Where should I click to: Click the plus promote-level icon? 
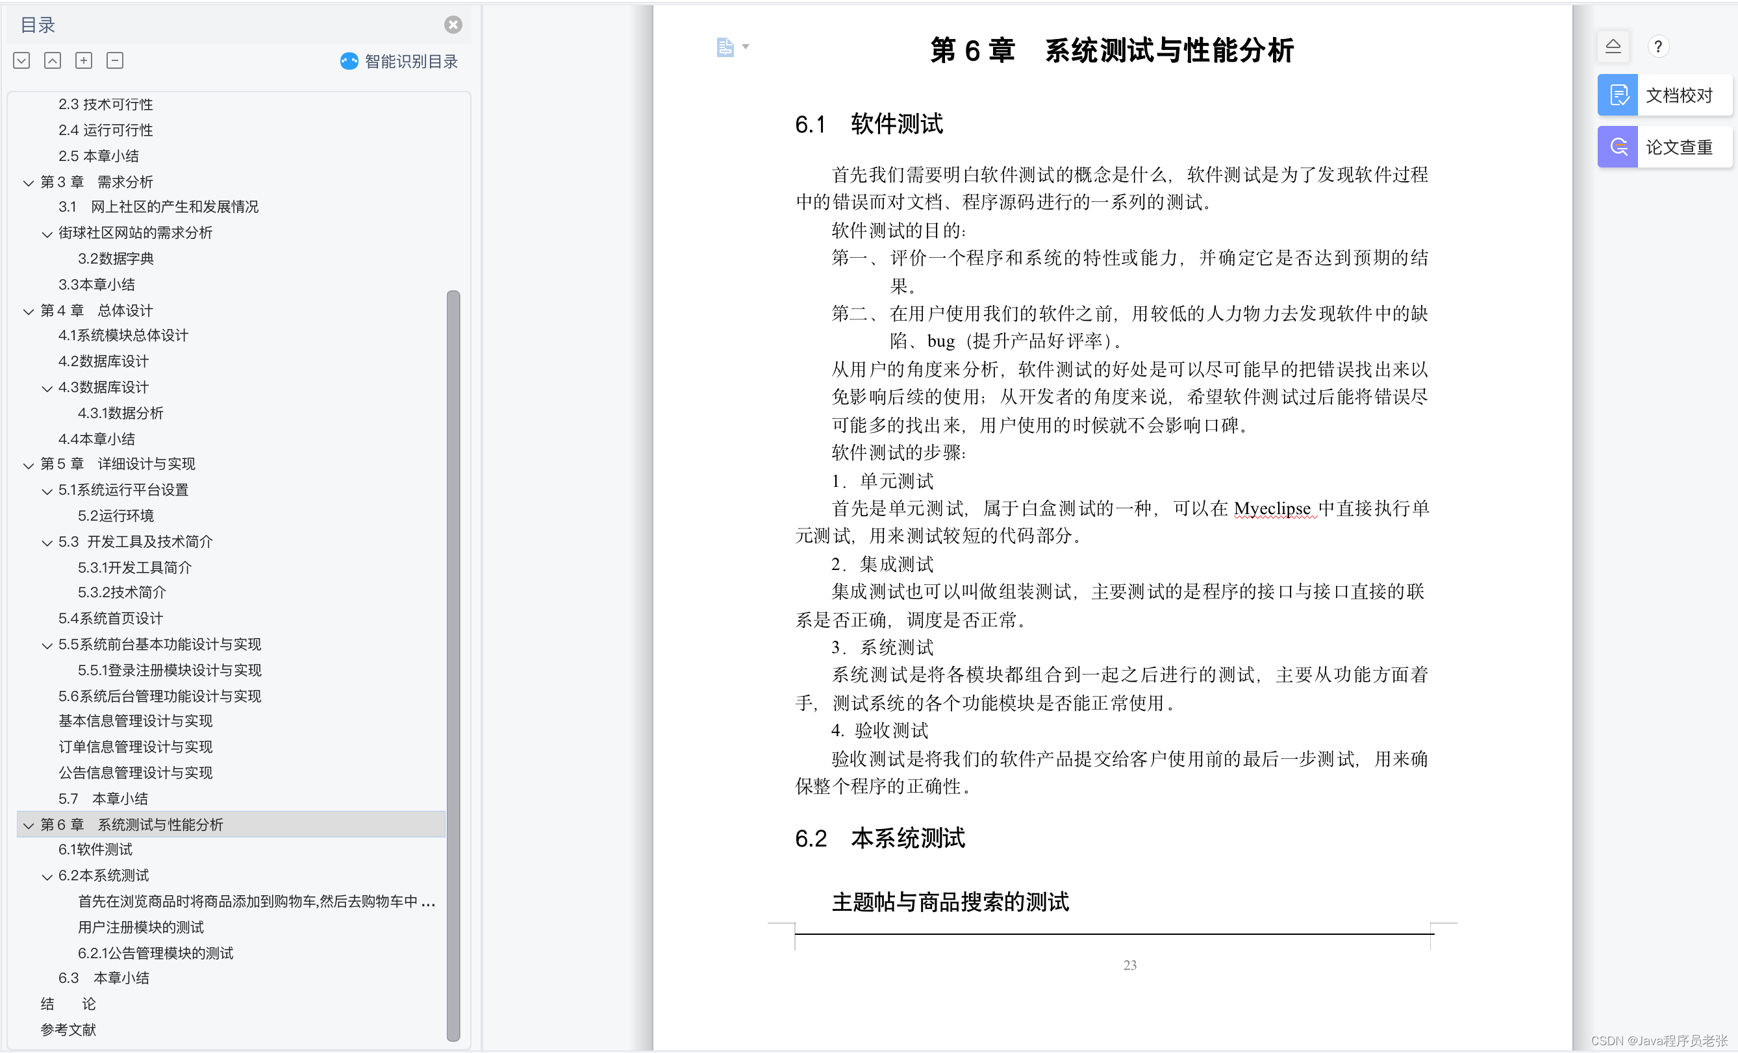[x=83, y=60]
